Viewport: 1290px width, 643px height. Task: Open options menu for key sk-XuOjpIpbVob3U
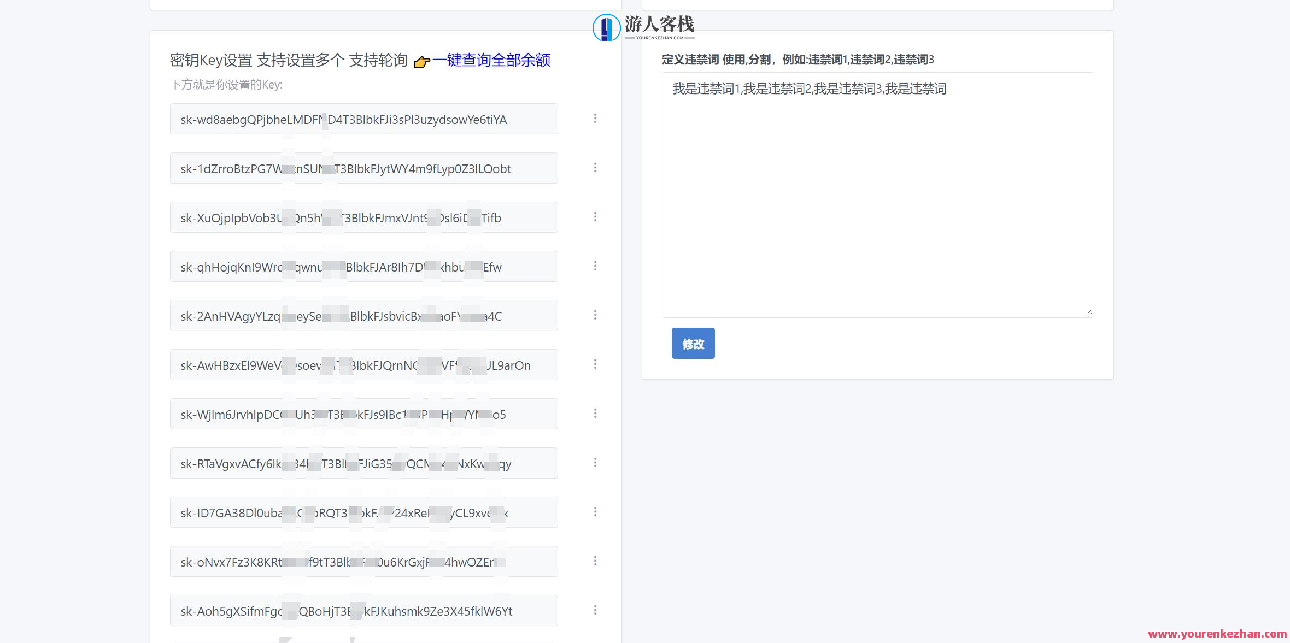coord(595,217)
